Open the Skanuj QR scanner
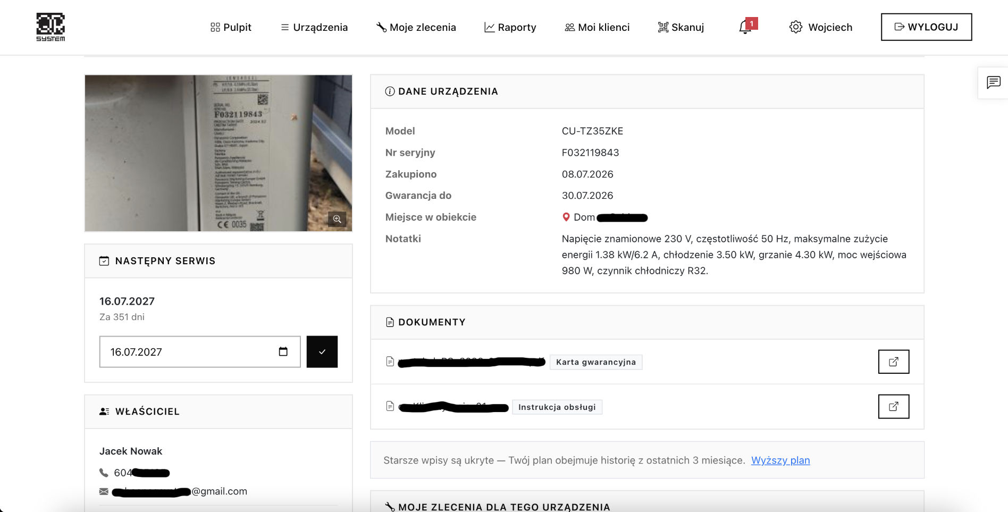Viewport: 1008px width, 512px height. tap(681, 27)
